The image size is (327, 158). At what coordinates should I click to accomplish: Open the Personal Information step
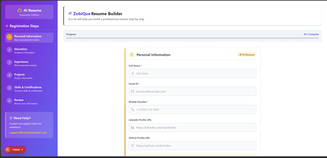click(x=29, y=38)
